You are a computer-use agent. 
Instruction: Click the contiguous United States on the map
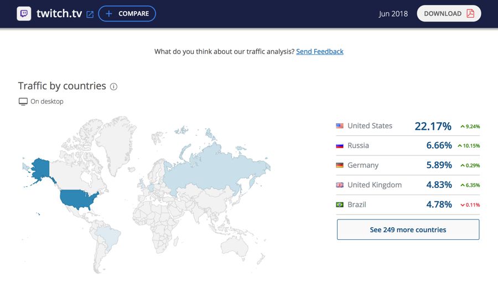(78, 198)
